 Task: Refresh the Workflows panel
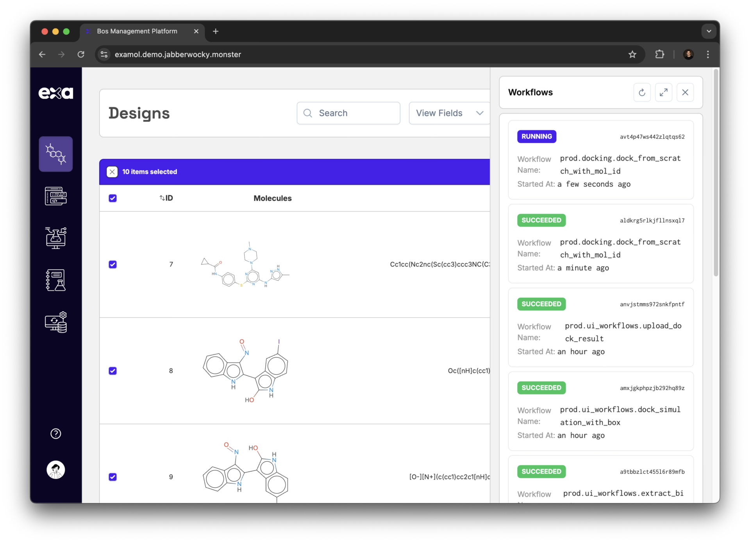pos(642,92)
